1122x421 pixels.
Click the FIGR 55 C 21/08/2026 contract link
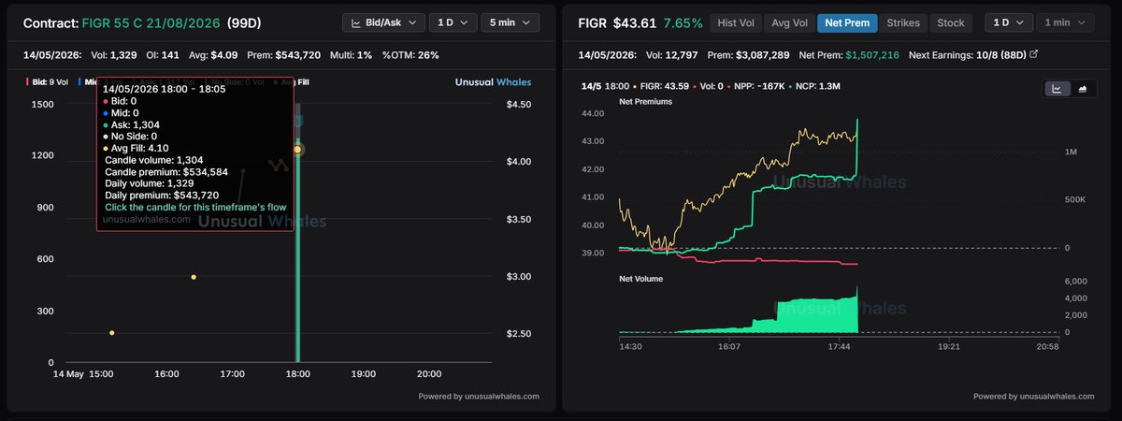(x=151, y=22)
